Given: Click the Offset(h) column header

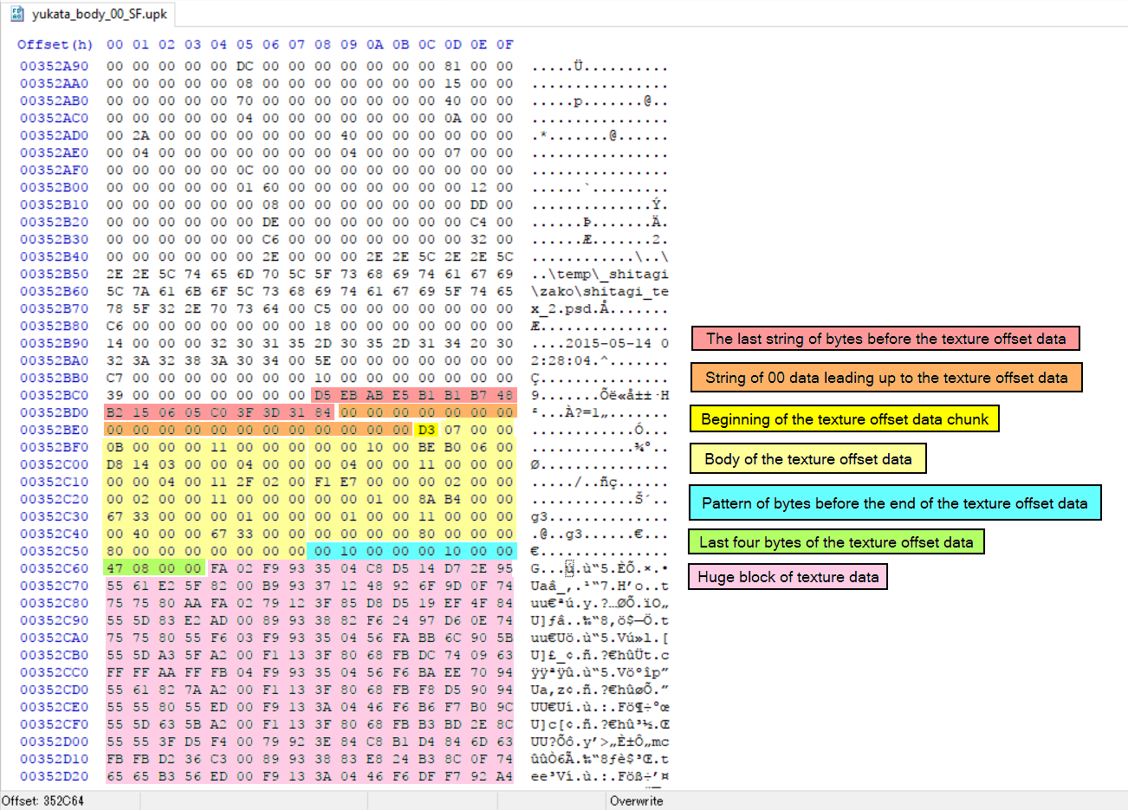Looking at the screenshot, I should tap(55, 44).
